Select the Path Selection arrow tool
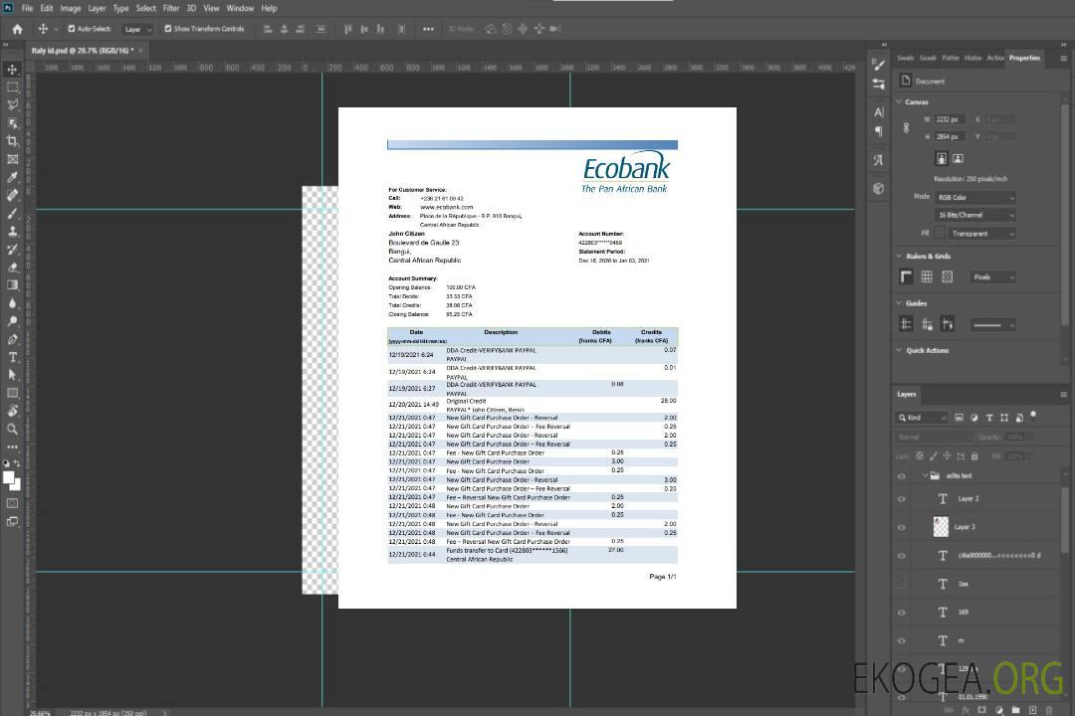Image resolution: width=1075 pixels, height=716 pixels. click(x=12, y=375)
